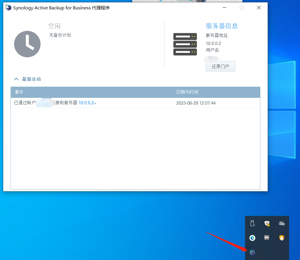Click the idle status clock icon
This screenshot has height=260, width=300.
(27, 44)
